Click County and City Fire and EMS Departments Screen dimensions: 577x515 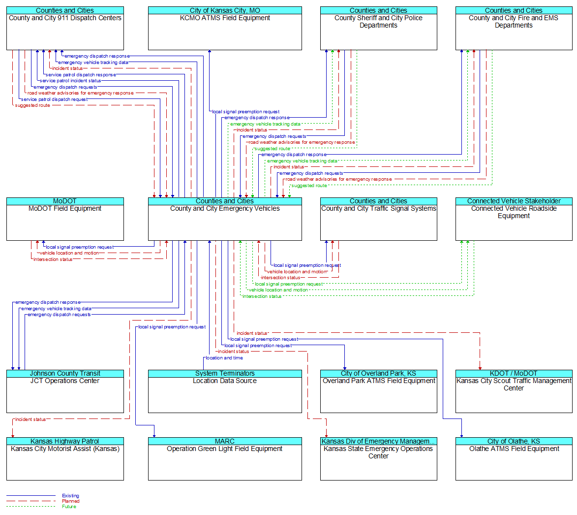pos(514,29)
